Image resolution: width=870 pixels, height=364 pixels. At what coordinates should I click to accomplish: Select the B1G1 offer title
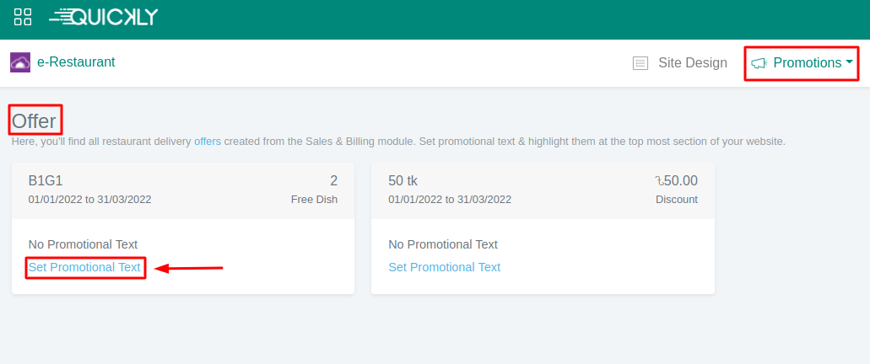coord(46,180)
